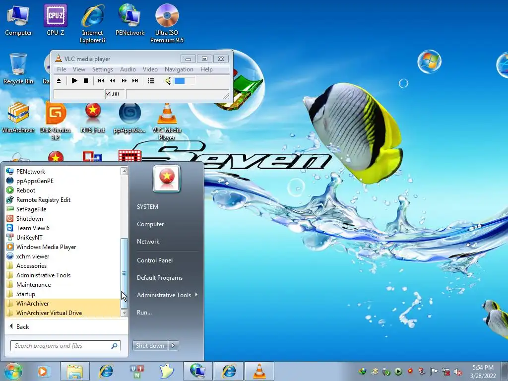Open the Recycle Bin desktop icon
Screen dimensions: 508x381
tap(18, 68)
